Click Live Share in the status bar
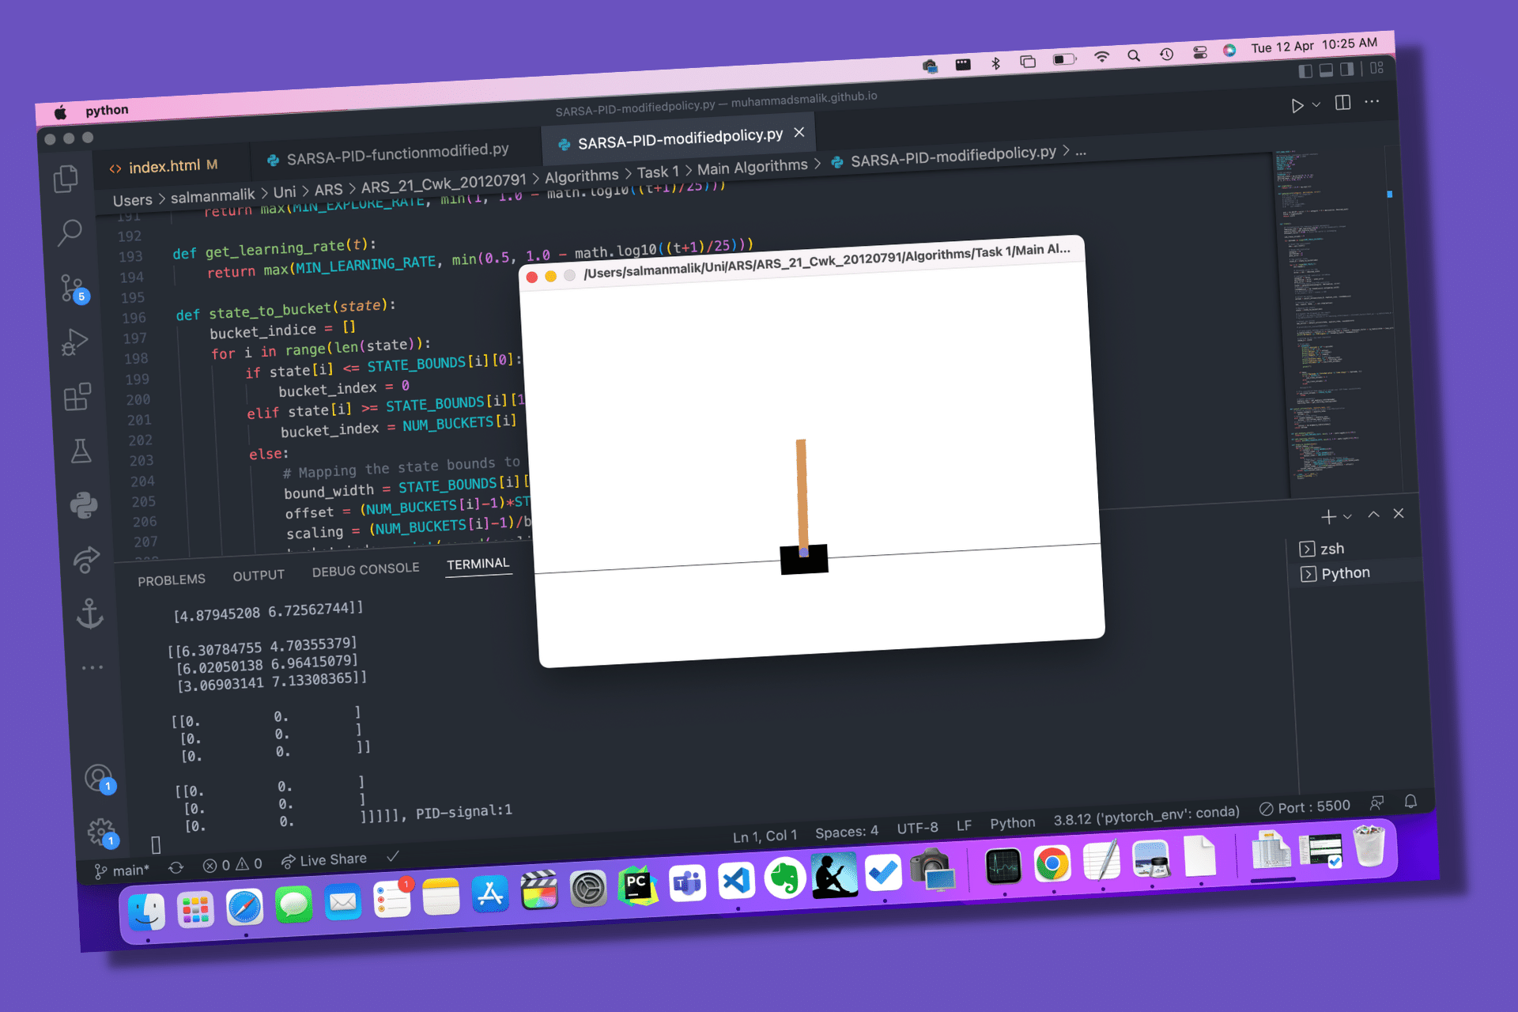The image size is (1518, 1012). click(x=324, y=860)
